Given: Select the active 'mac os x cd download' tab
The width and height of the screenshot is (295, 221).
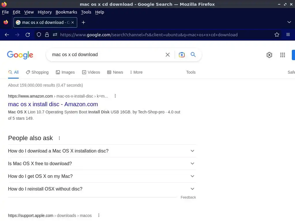Looking at the screenshot, I should click(45, 22).
